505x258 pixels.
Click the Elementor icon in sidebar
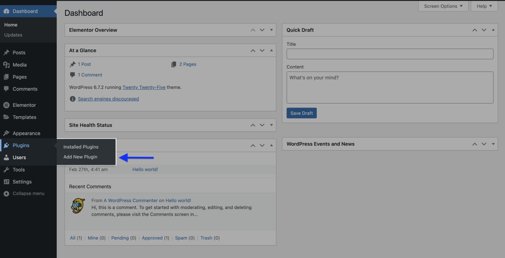pos(6,105)
